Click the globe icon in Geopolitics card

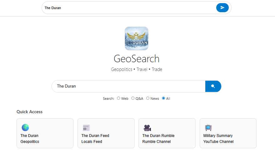(x=25, y=128)
